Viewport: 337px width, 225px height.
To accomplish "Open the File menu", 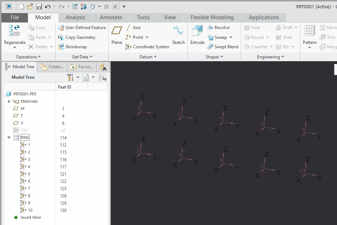I will tap(15, 17).
